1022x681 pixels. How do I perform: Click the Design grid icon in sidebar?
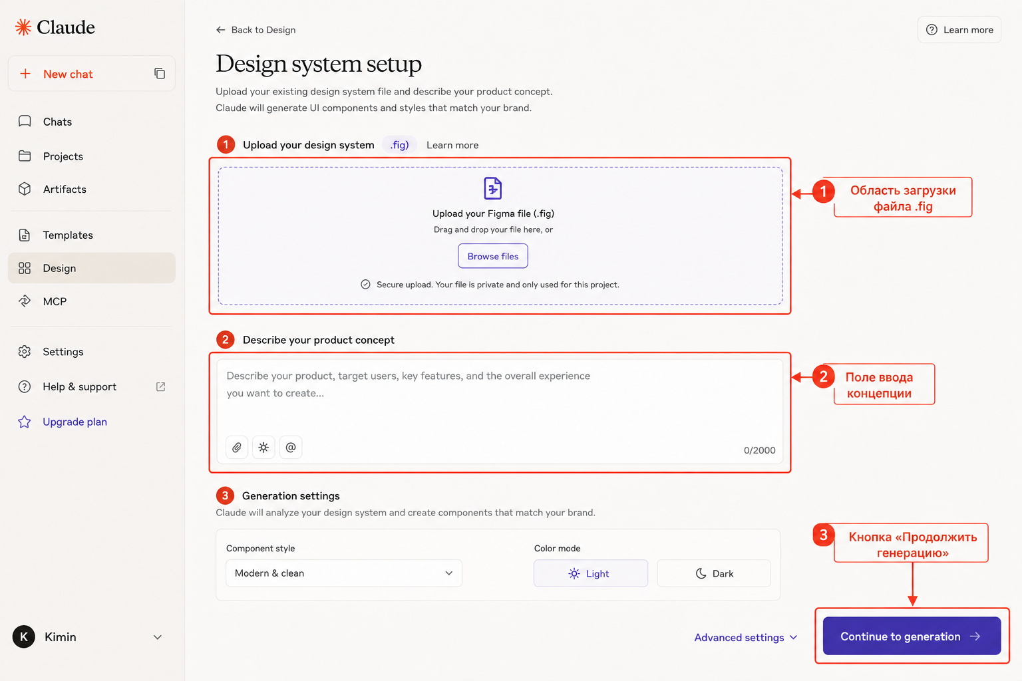coord(25,268)
